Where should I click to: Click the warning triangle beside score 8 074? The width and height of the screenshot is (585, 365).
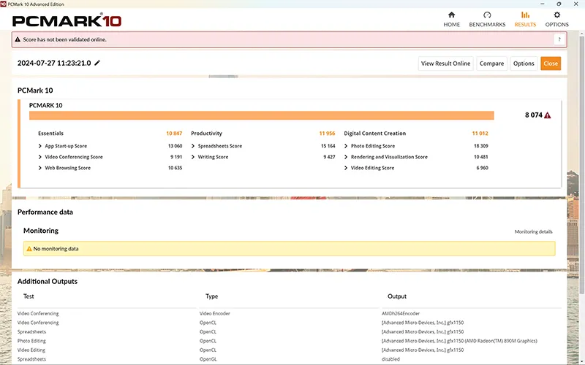[x=547, y=115]
